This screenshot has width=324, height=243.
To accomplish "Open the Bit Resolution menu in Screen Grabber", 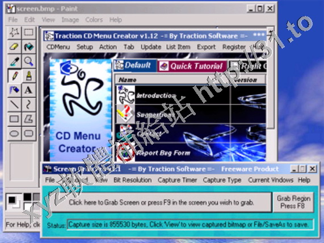I will (x=132, y=180).
